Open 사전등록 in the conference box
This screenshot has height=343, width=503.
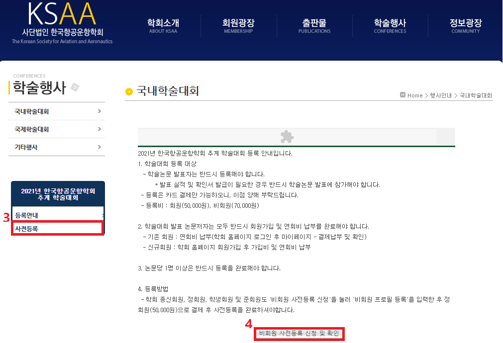pos(57,228)
